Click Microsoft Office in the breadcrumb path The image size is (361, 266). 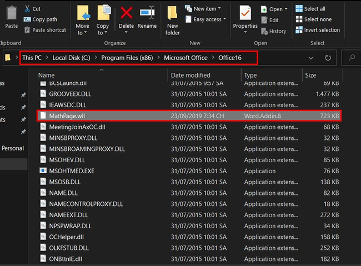tap(185, 58)
